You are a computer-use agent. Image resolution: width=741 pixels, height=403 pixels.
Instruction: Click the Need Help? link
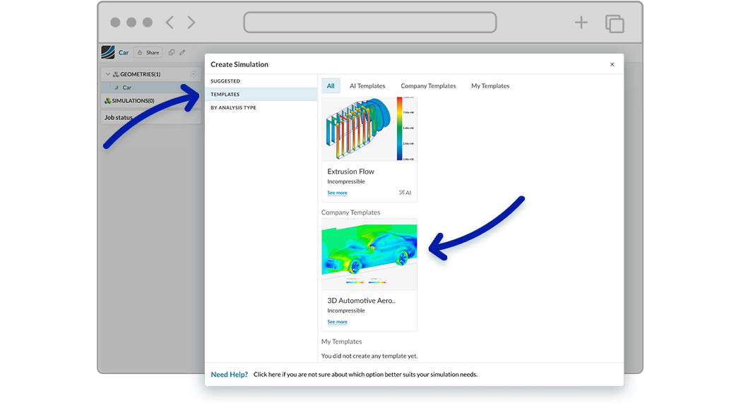pos(229,374)
